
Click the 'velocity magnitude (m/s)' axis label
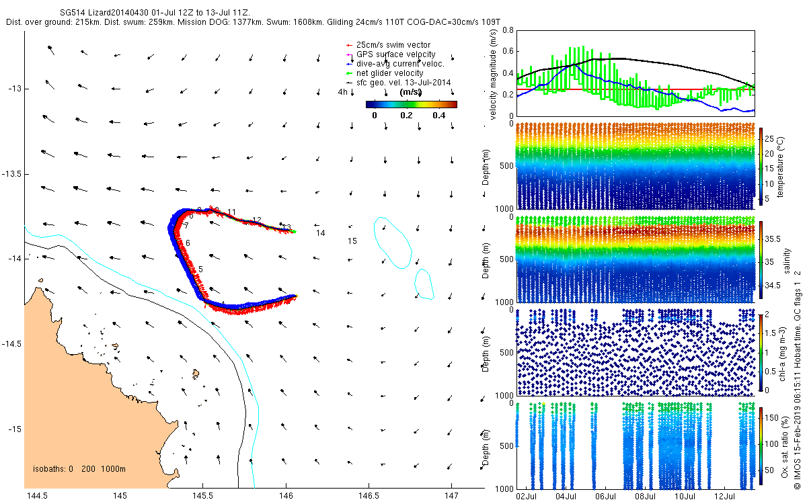tap(494, 74)
